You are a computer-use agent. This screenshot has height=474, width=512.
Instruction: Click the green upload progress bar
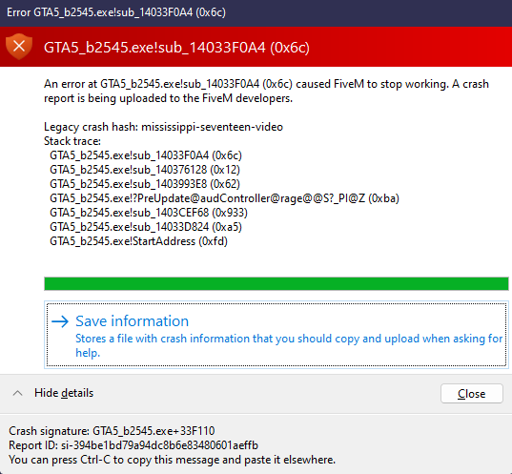coord(276,283)
